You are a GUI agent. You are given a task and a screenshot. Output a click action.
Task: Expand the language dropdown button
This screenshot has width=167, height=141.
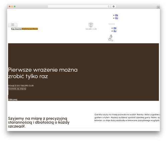pyautogui.click(x=112, y=24)
